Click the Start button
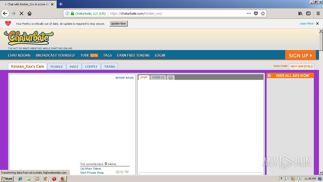 click(7, 179)
